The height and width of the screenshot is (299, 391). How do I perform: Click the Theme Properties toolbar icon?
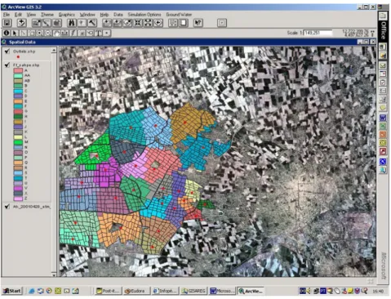36,23
